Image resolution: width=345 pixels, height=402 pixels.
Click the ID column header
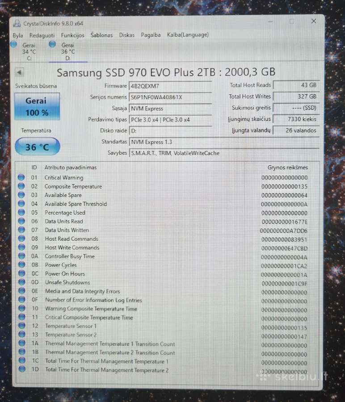(x=34, y=167)
